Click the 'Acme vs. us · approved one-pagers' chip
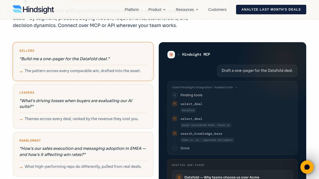This screenshot has height=179, width=319. tap(207, 140)
